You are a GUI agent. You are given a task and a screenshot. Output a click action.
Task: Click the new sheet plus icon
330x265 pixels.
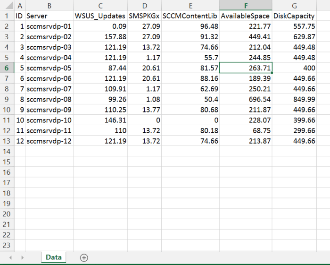tap(84, 257)
